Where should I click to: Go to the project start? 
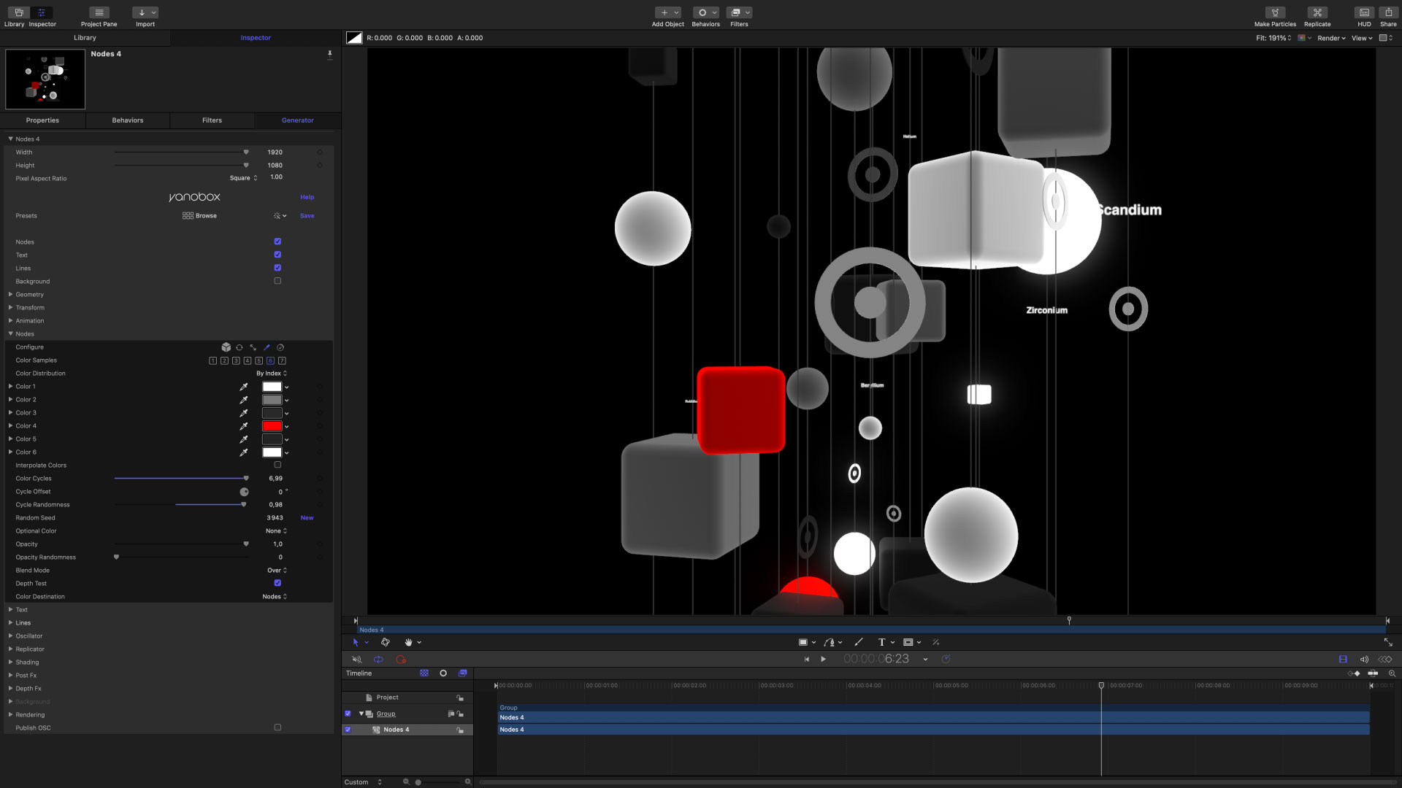[807, 659]
